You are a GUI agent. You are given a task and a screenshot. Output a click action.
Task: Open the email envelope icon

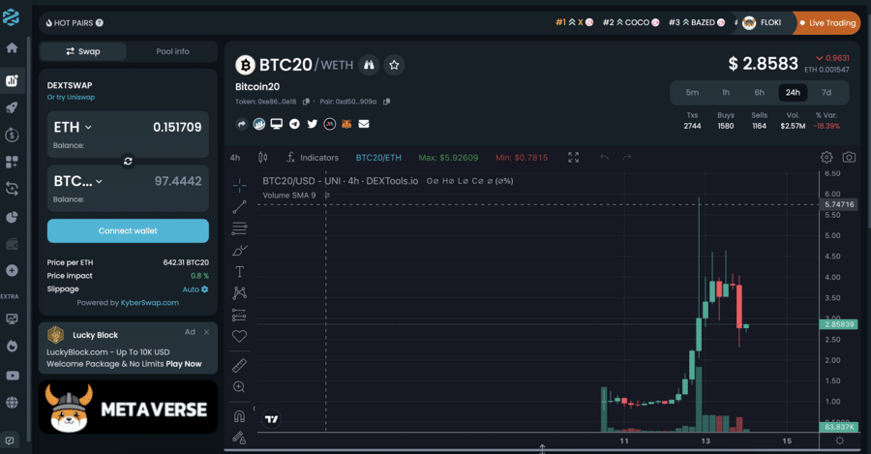click(x=364, y=124)
